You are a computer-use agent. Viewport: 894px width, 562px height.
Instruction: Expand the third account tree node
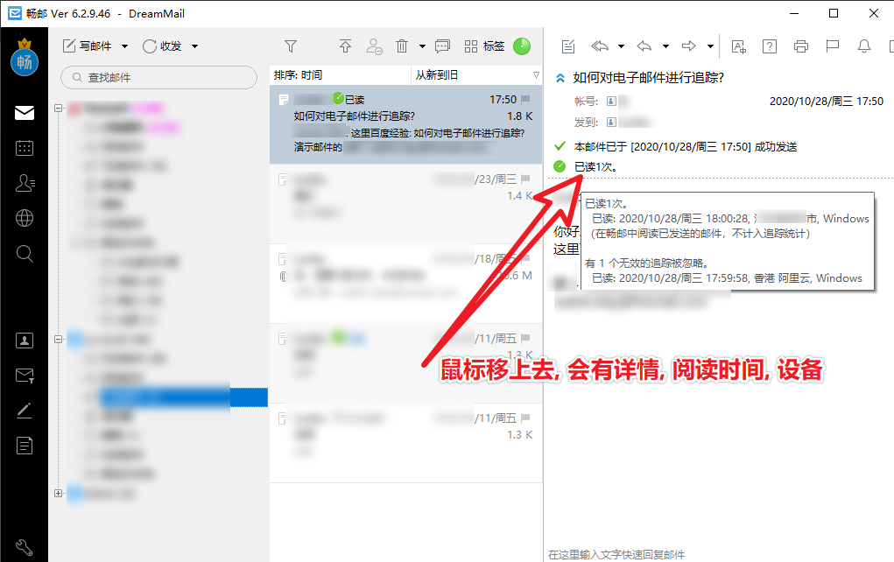click(58, 493)
